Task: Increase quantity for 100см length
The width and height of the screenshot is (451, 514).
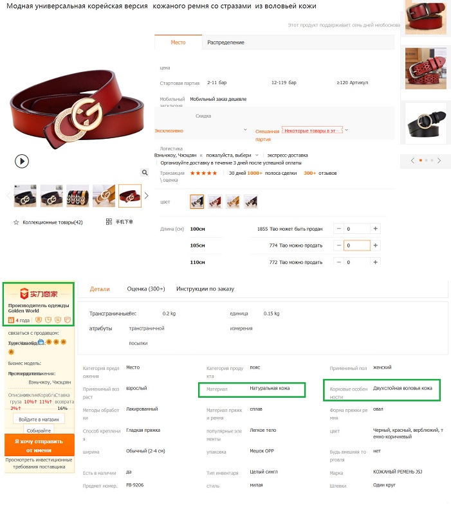Action: click(x=376, y=229)
